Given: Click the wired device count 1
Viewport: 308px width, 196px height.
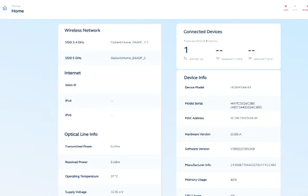Looking at the screenshot, I should [x=186, y=50].
